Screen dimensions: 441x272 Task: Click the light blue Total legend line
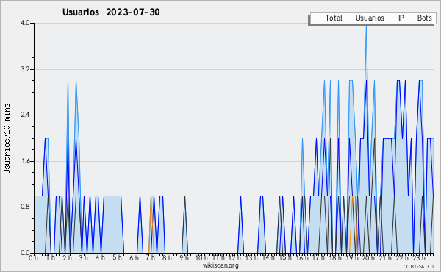pyautogui.click(x=317, y=18)
